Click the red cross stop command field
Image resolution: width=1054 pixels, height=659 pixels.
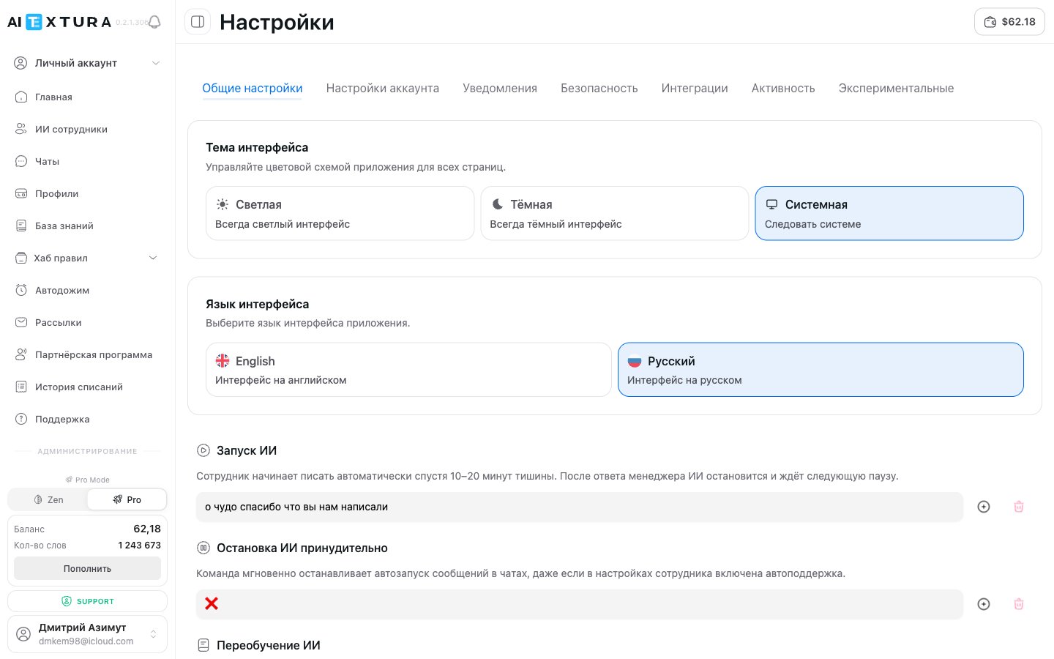pos(580,604)
